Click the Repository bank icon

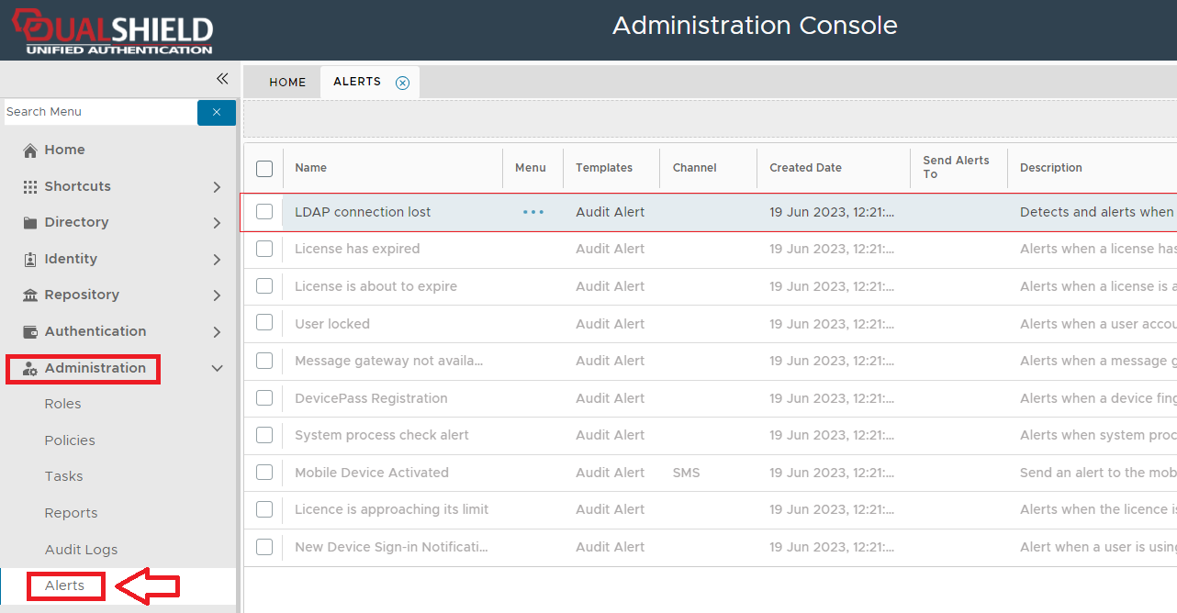(x=30, y=295)
